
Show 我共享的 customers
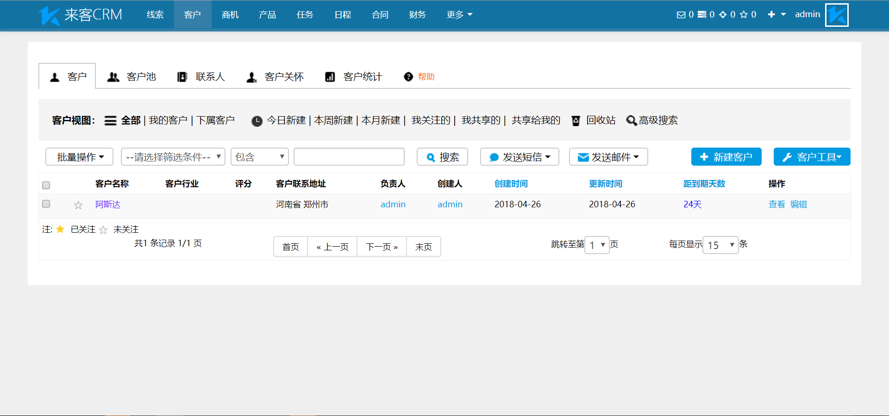pos(481,120)
